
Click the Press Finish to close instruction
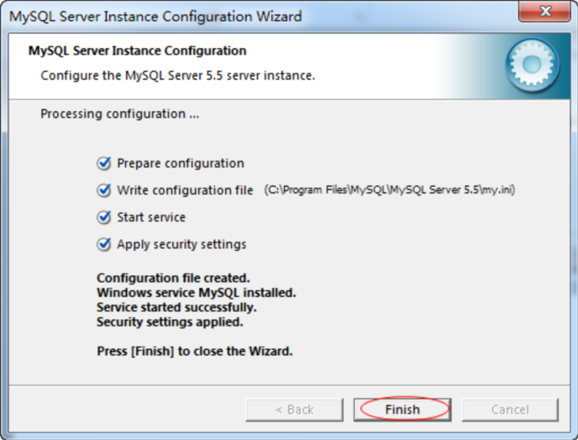(195, 351)
